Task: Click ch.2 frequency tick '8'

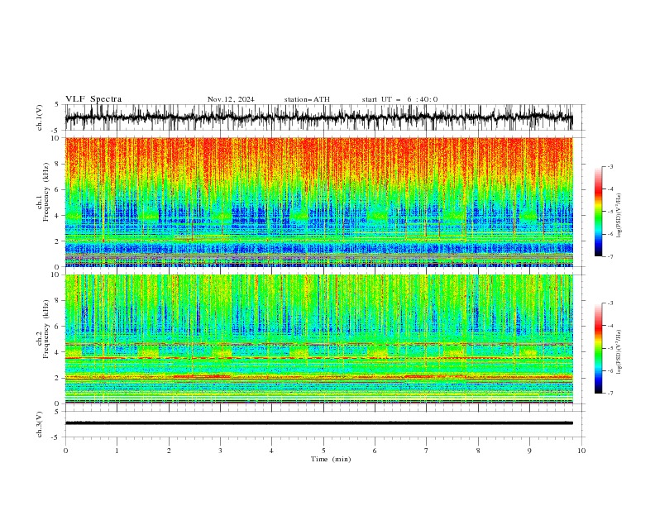Action: click(58, 301)
